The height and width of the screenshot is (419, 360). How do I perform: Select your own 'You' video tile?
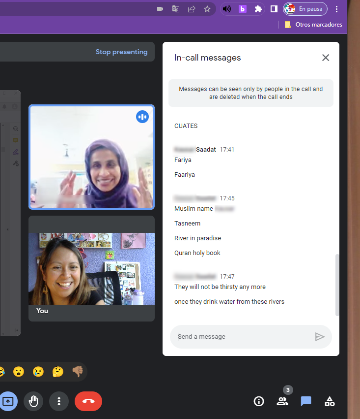(91, 268)
